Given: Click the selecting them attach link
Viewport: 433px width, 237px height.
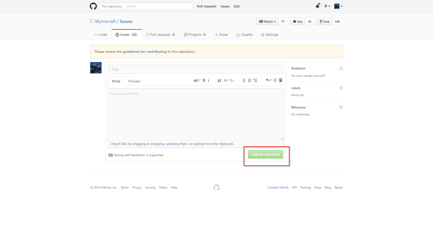Looking at the screenshot, I should pyautogui.click(x=177, y=144).
